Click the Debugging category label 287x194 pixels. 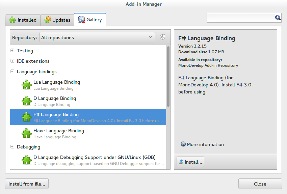click(x=28, y=147)
